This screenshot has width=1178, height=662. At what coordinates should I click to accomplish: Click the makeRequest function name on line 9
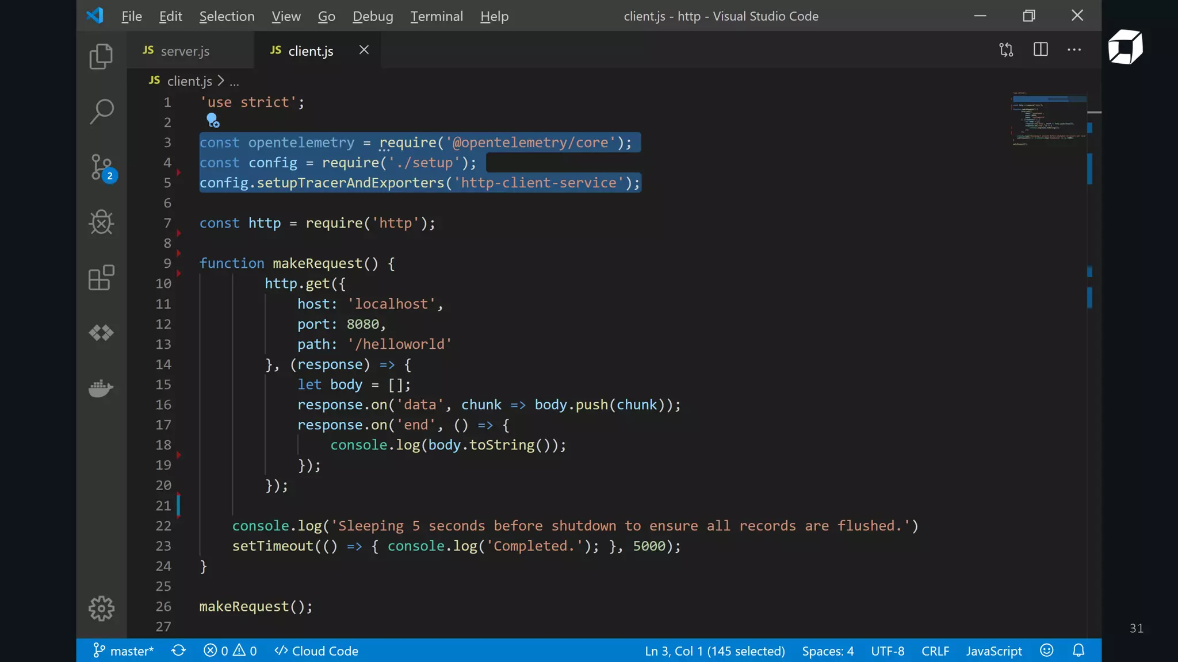[318, 263]
